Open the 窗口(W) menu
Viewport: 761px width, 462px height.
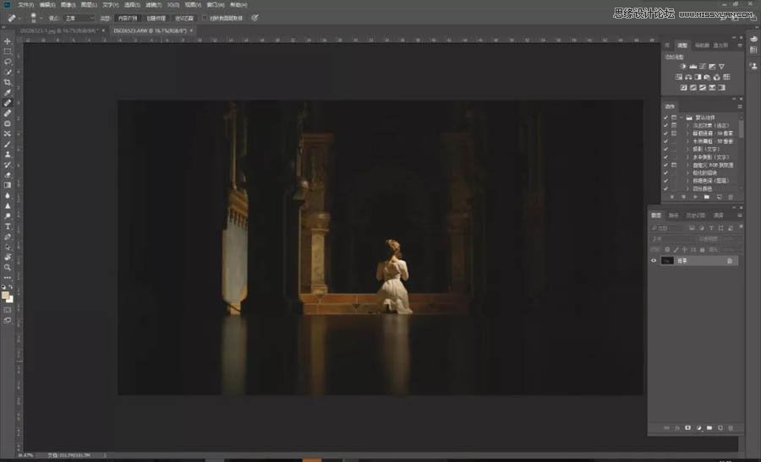(x=216, y=4)
